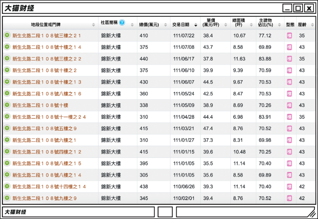
Task: Open address link 新生北路二段108號五樓之9
Action: (x=45, y=129)
